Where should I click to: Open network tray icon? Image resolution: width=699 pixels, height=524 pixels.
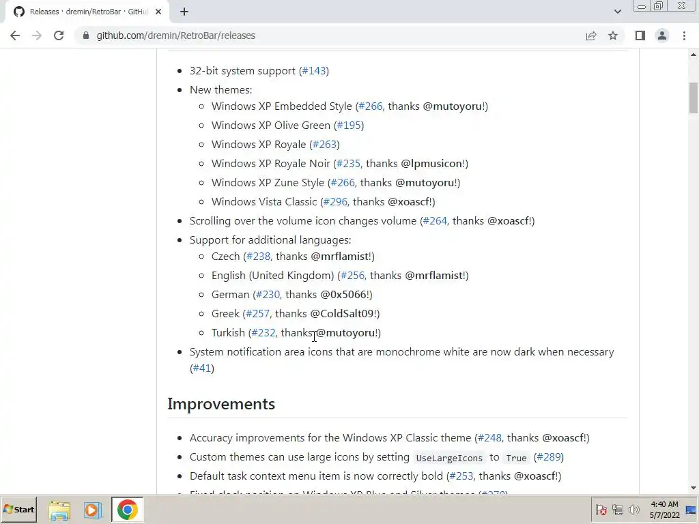[617, 510]
